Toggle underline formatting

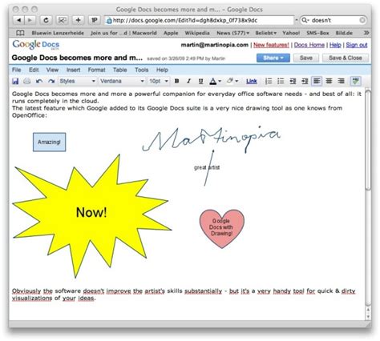[x=200, y=81]
